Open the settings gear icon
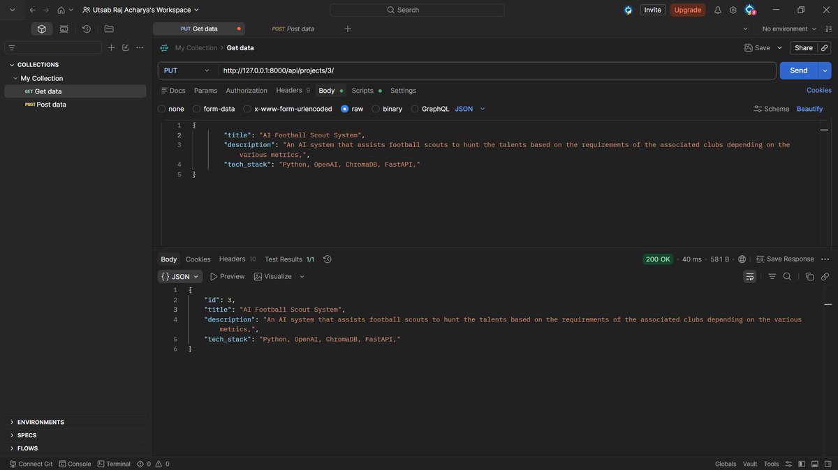 tap(733, 10)
